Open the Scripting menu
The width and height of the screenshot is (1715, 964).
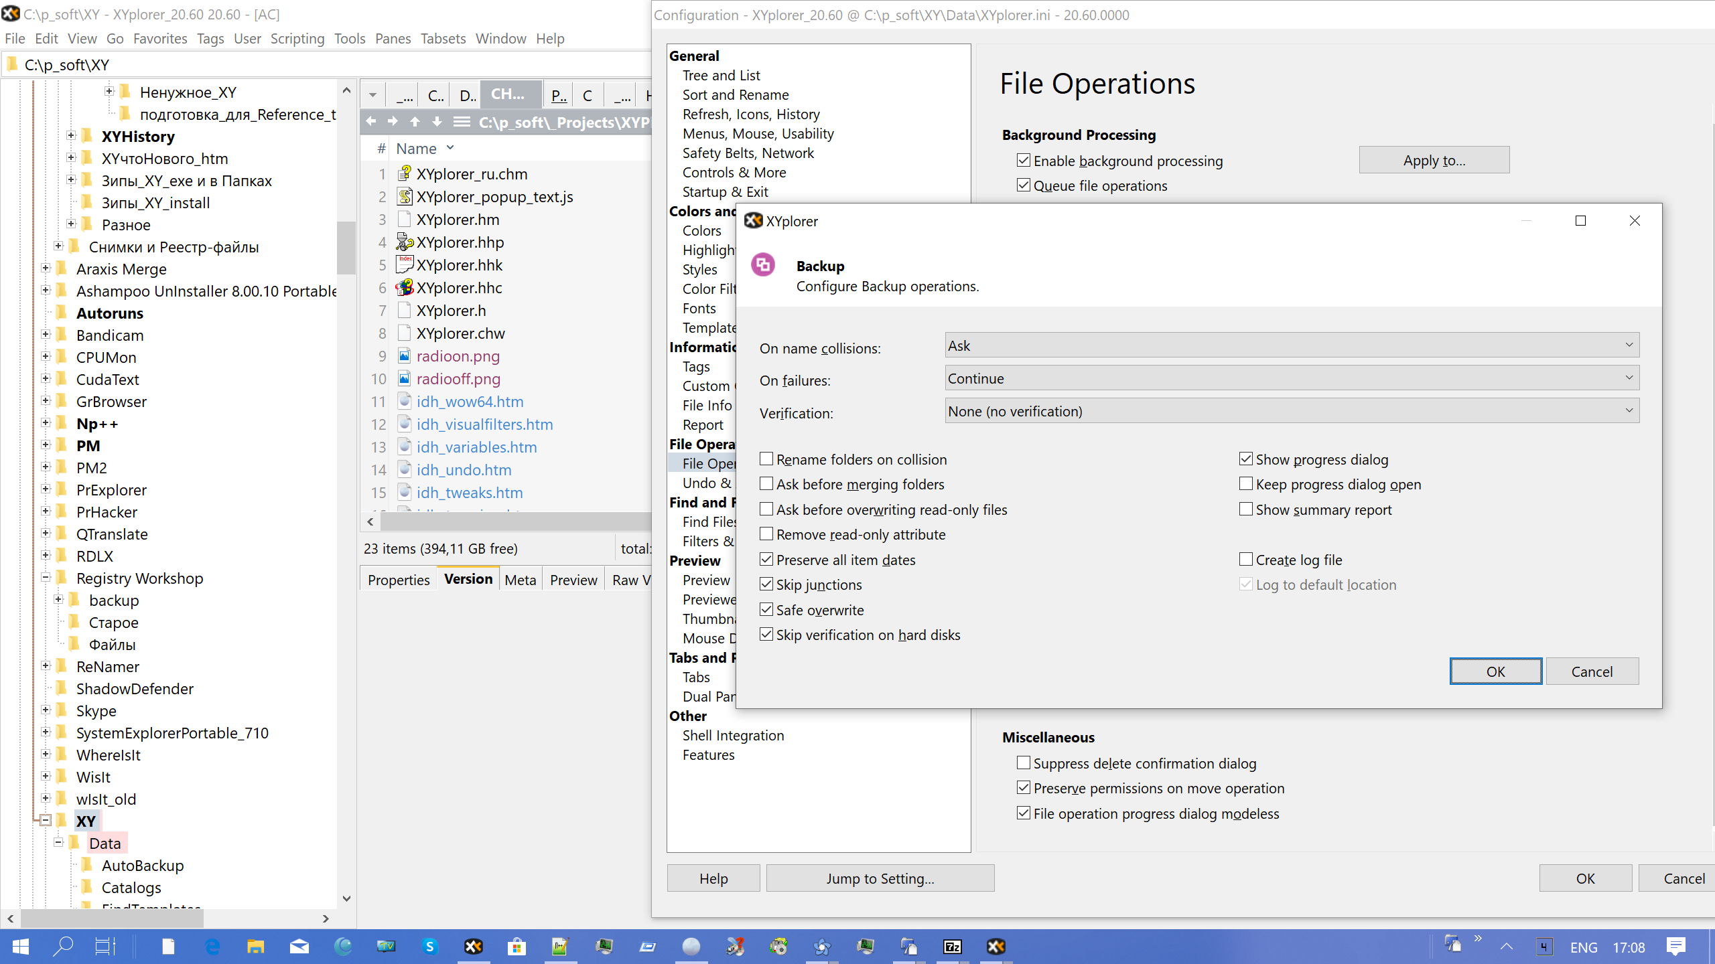click(x=297, y=38)
